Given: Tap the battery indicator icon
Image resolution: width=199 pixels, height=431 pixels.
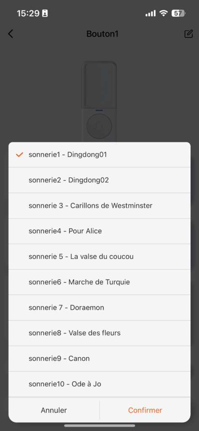Looking at the screenshot, I should (x=179, y=13).
